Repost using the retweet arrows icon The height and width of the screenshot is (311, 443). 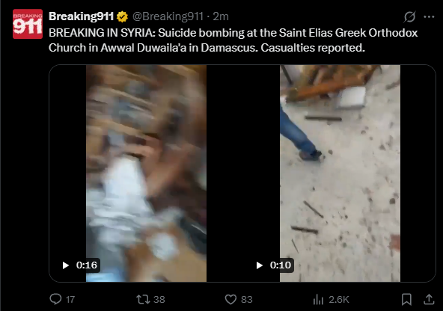pos(143,299)
